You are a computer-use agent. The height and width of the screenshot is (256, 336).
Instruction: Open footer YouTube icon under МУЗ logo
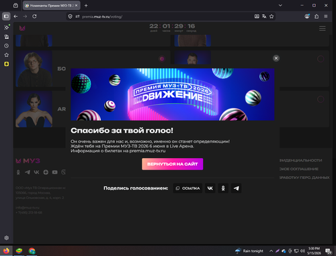click(54, 172)
